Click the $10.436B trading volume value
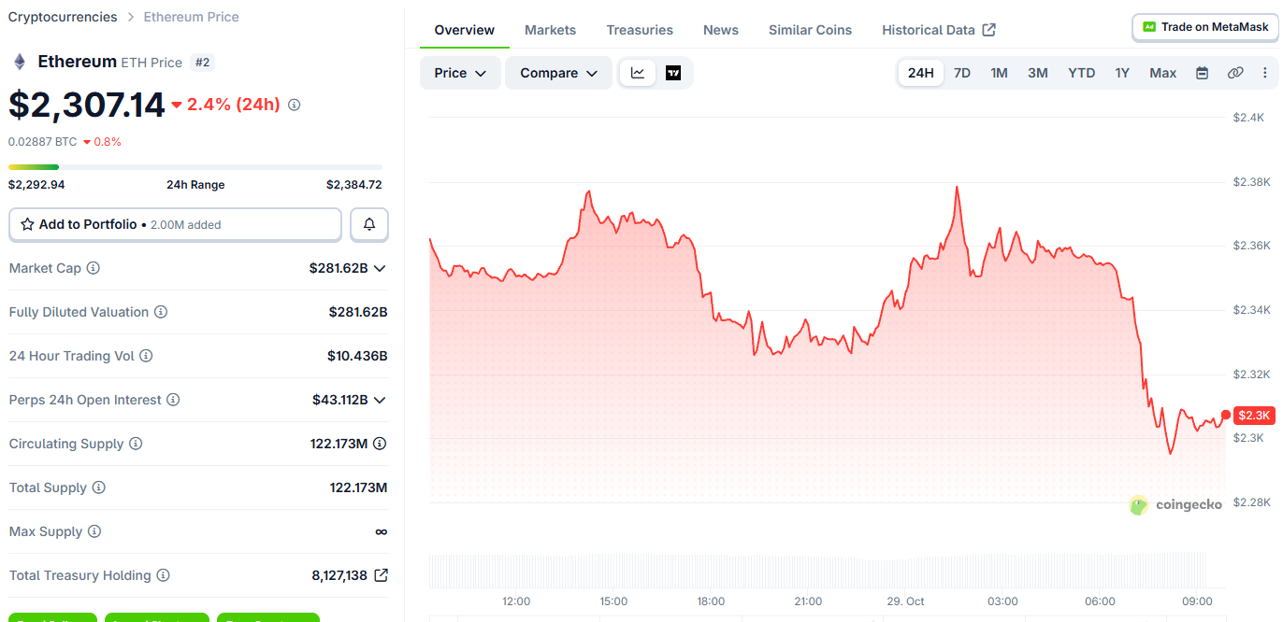Screen dimensions: 1283x622 pos(357,356)
